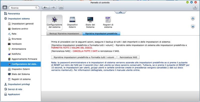The image size is (200, 102).
Task: Collapse the top icon panel chevron
Action: click(120, 12)
